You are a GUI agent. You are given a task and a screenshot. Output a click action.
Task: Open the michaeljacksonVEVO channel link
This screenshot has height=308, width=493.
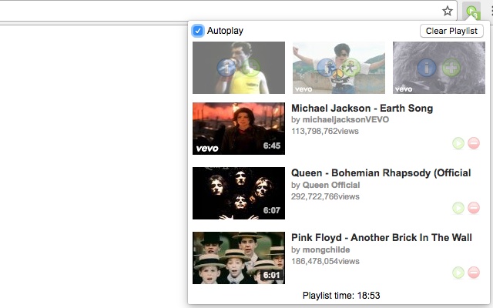tap(346, 119)
